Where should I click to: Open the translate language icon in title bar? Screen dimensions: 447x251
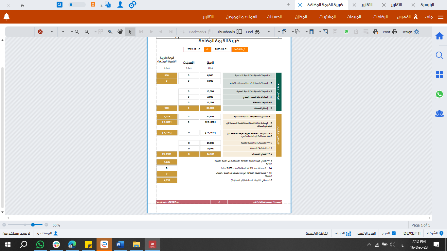(x=108, y=5)
